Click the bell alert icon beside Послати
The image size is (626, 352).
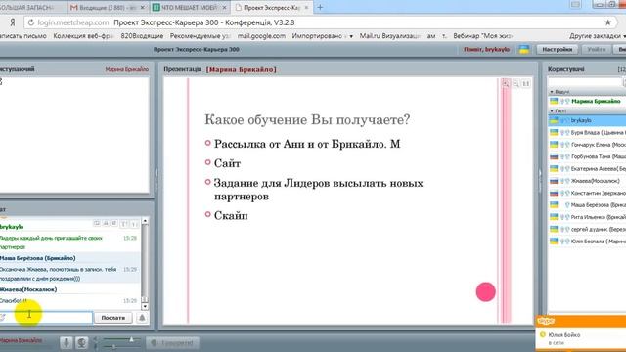point(142,318)
